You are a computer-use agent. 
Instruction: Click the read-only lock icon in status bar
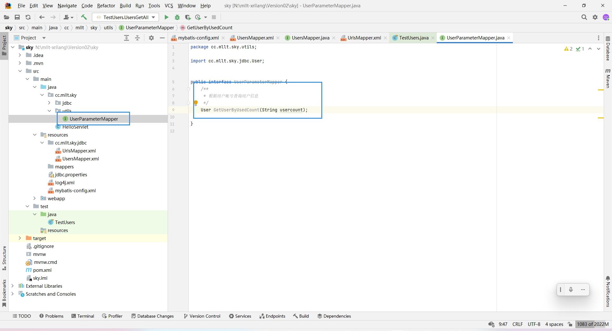[x=570, y=324]
